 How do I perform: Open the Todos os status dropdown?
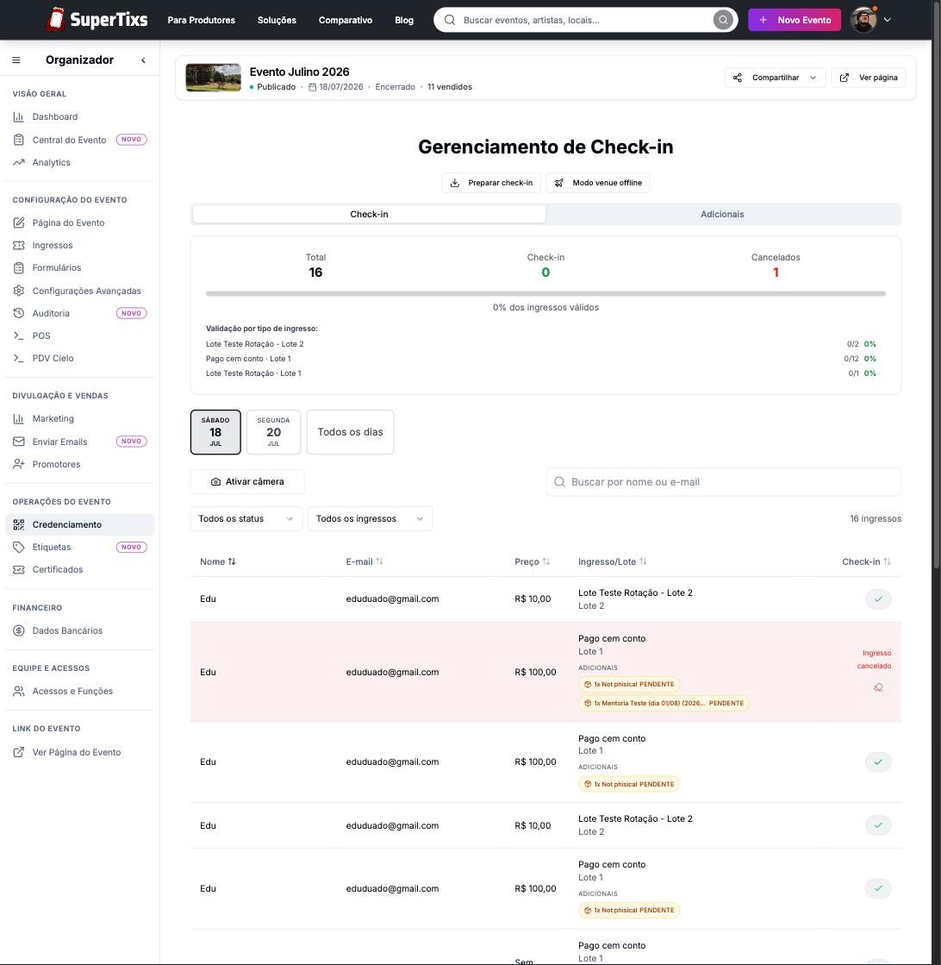(x=246, y=519)
